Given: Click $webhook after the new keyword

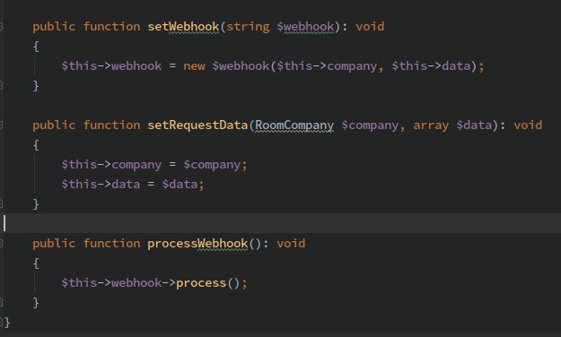Looking at the screenshot, I should (x=241, y=65).
